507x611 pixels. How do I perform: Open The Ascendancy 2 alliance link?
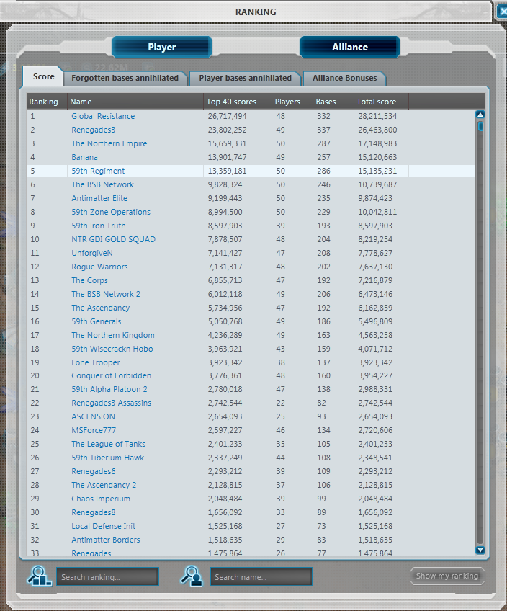(104, 485)
